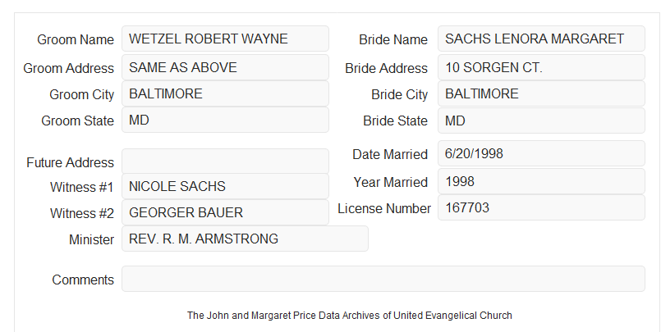Select the Witness #2 field
The image size is (661, 332).
tap(225, 212)
